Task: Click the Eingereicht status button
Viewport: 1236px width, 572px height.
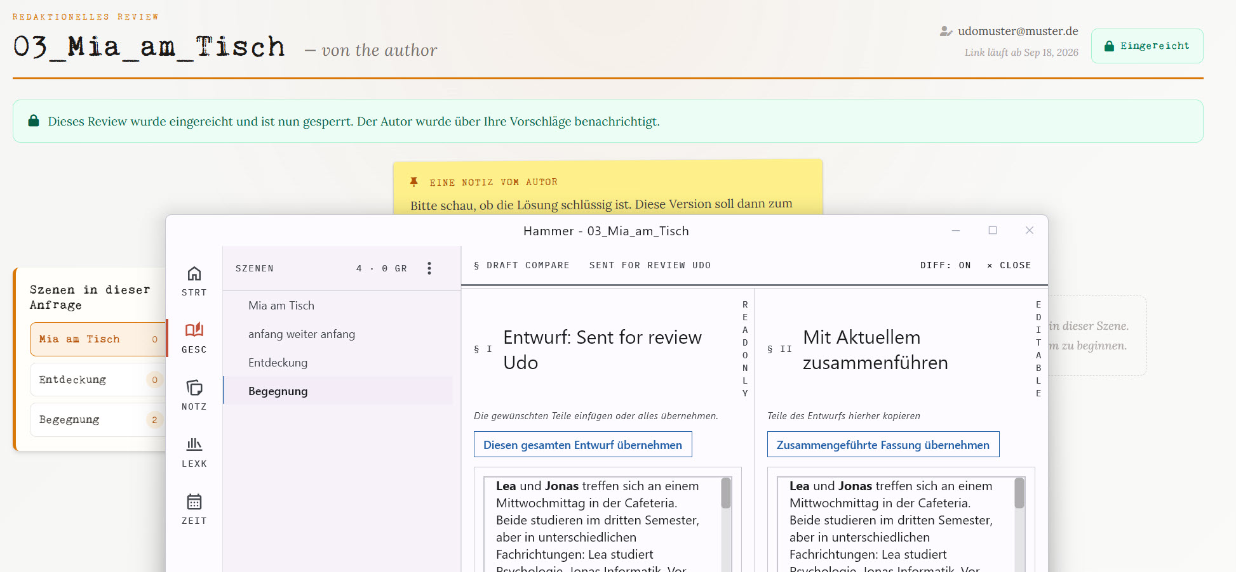Action: (1147, 46)
